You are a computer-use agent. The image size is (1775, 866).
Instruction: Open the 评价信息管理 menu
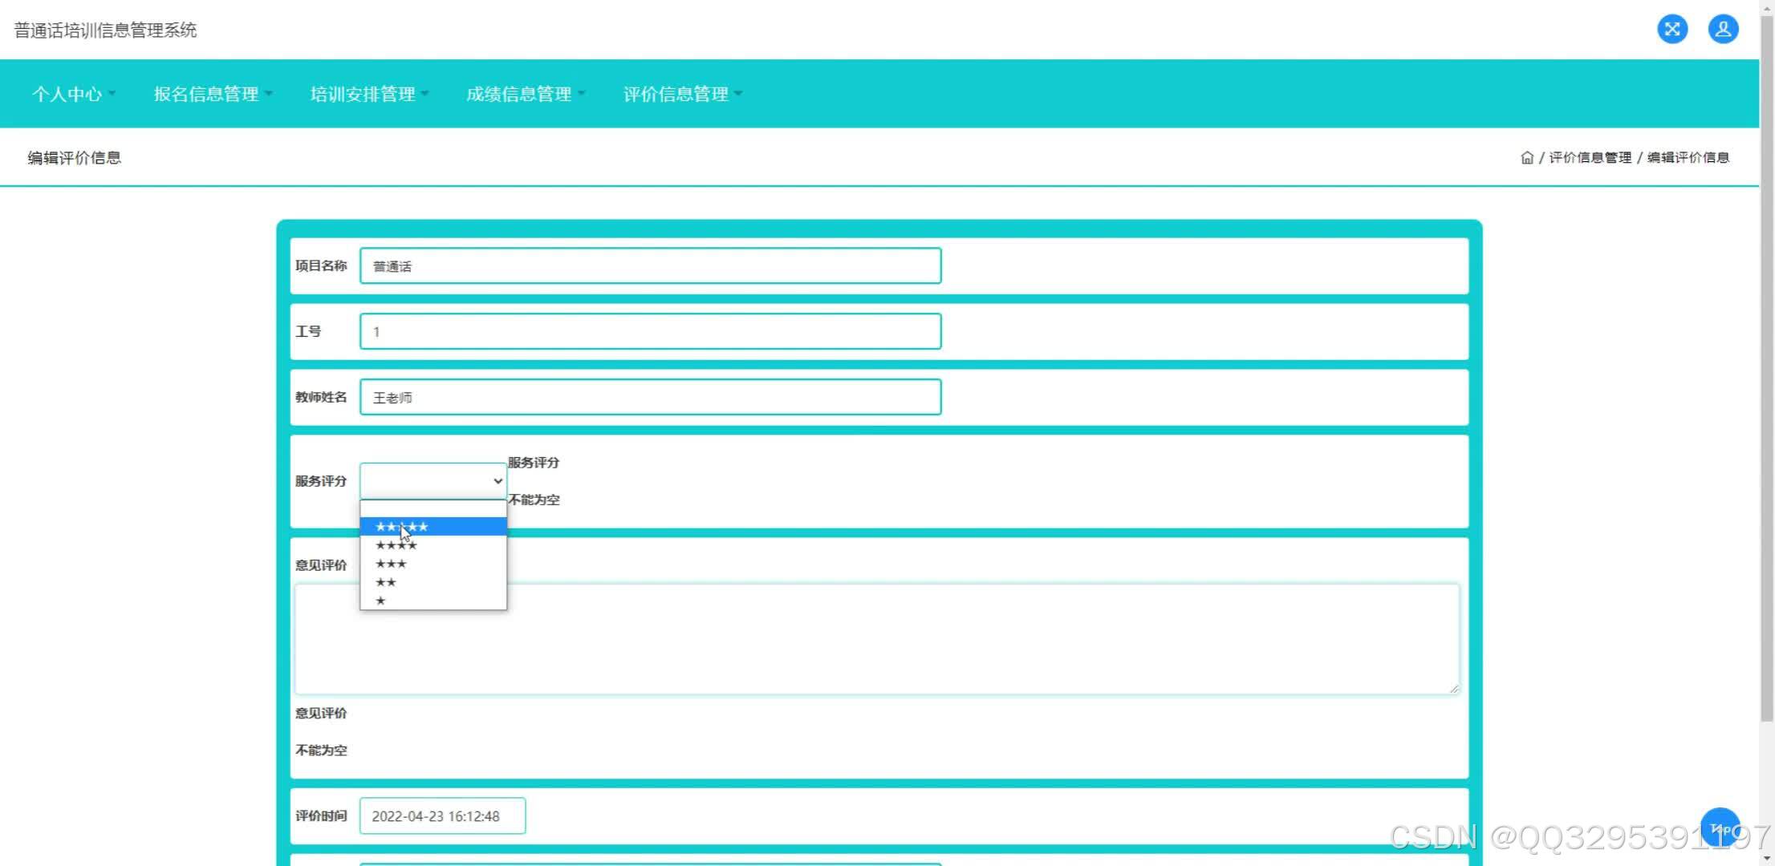[683, 94]
